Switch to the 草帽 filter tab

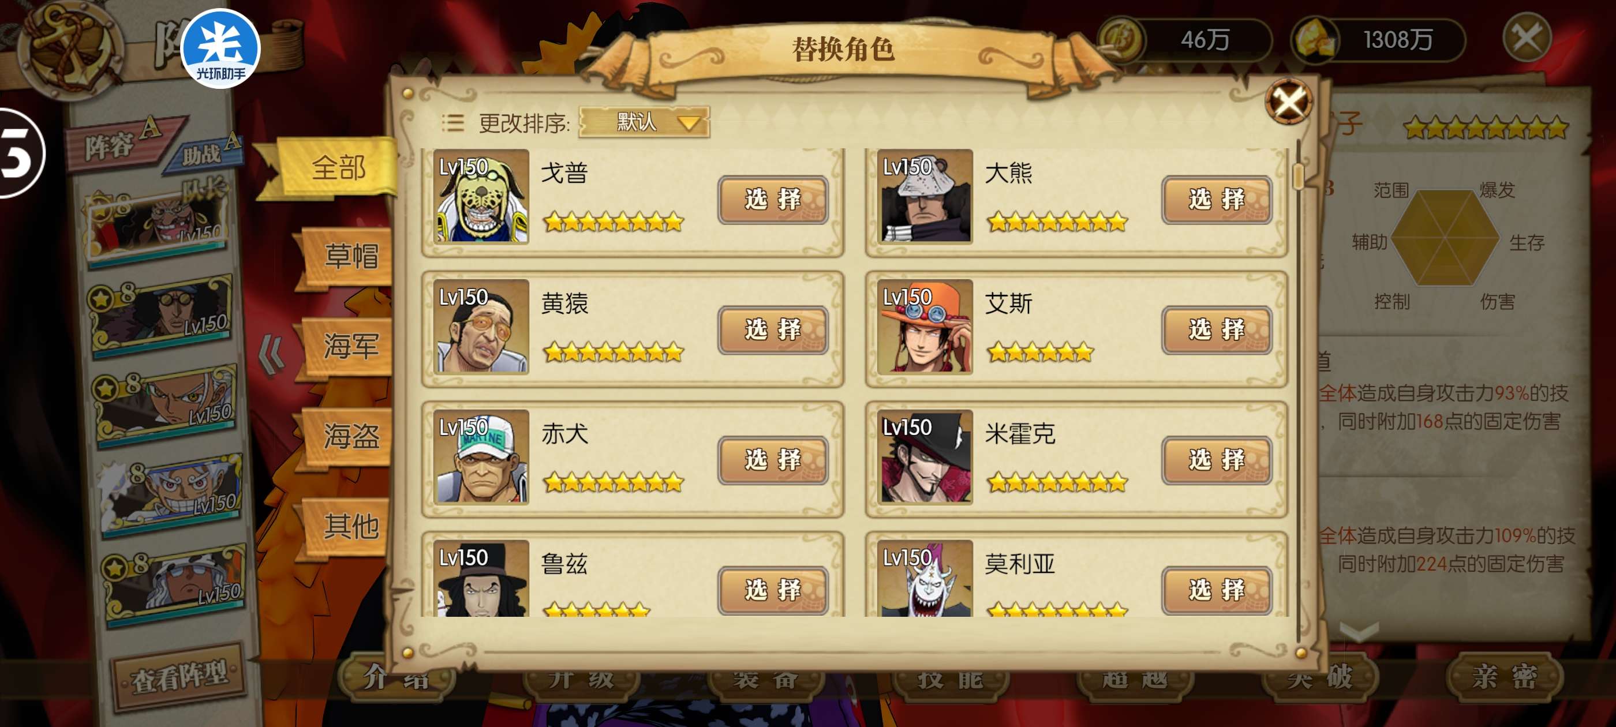[x=349, y=255]
